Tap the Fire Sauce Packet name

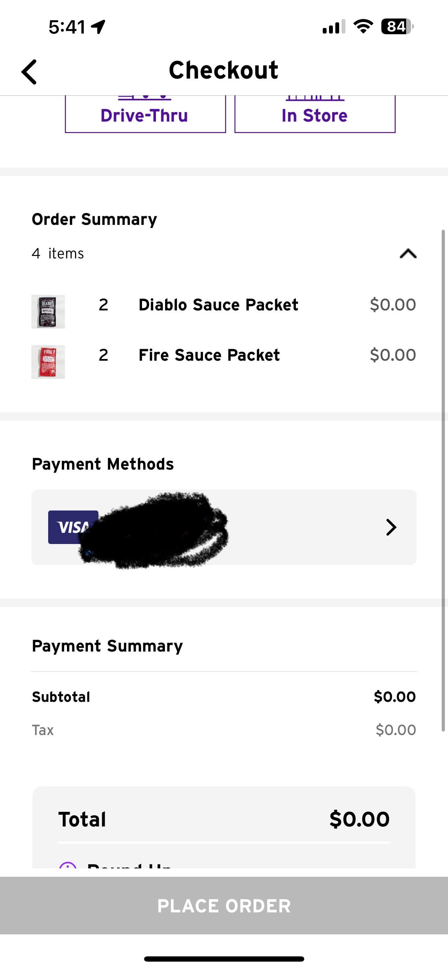tap(209, 355)
